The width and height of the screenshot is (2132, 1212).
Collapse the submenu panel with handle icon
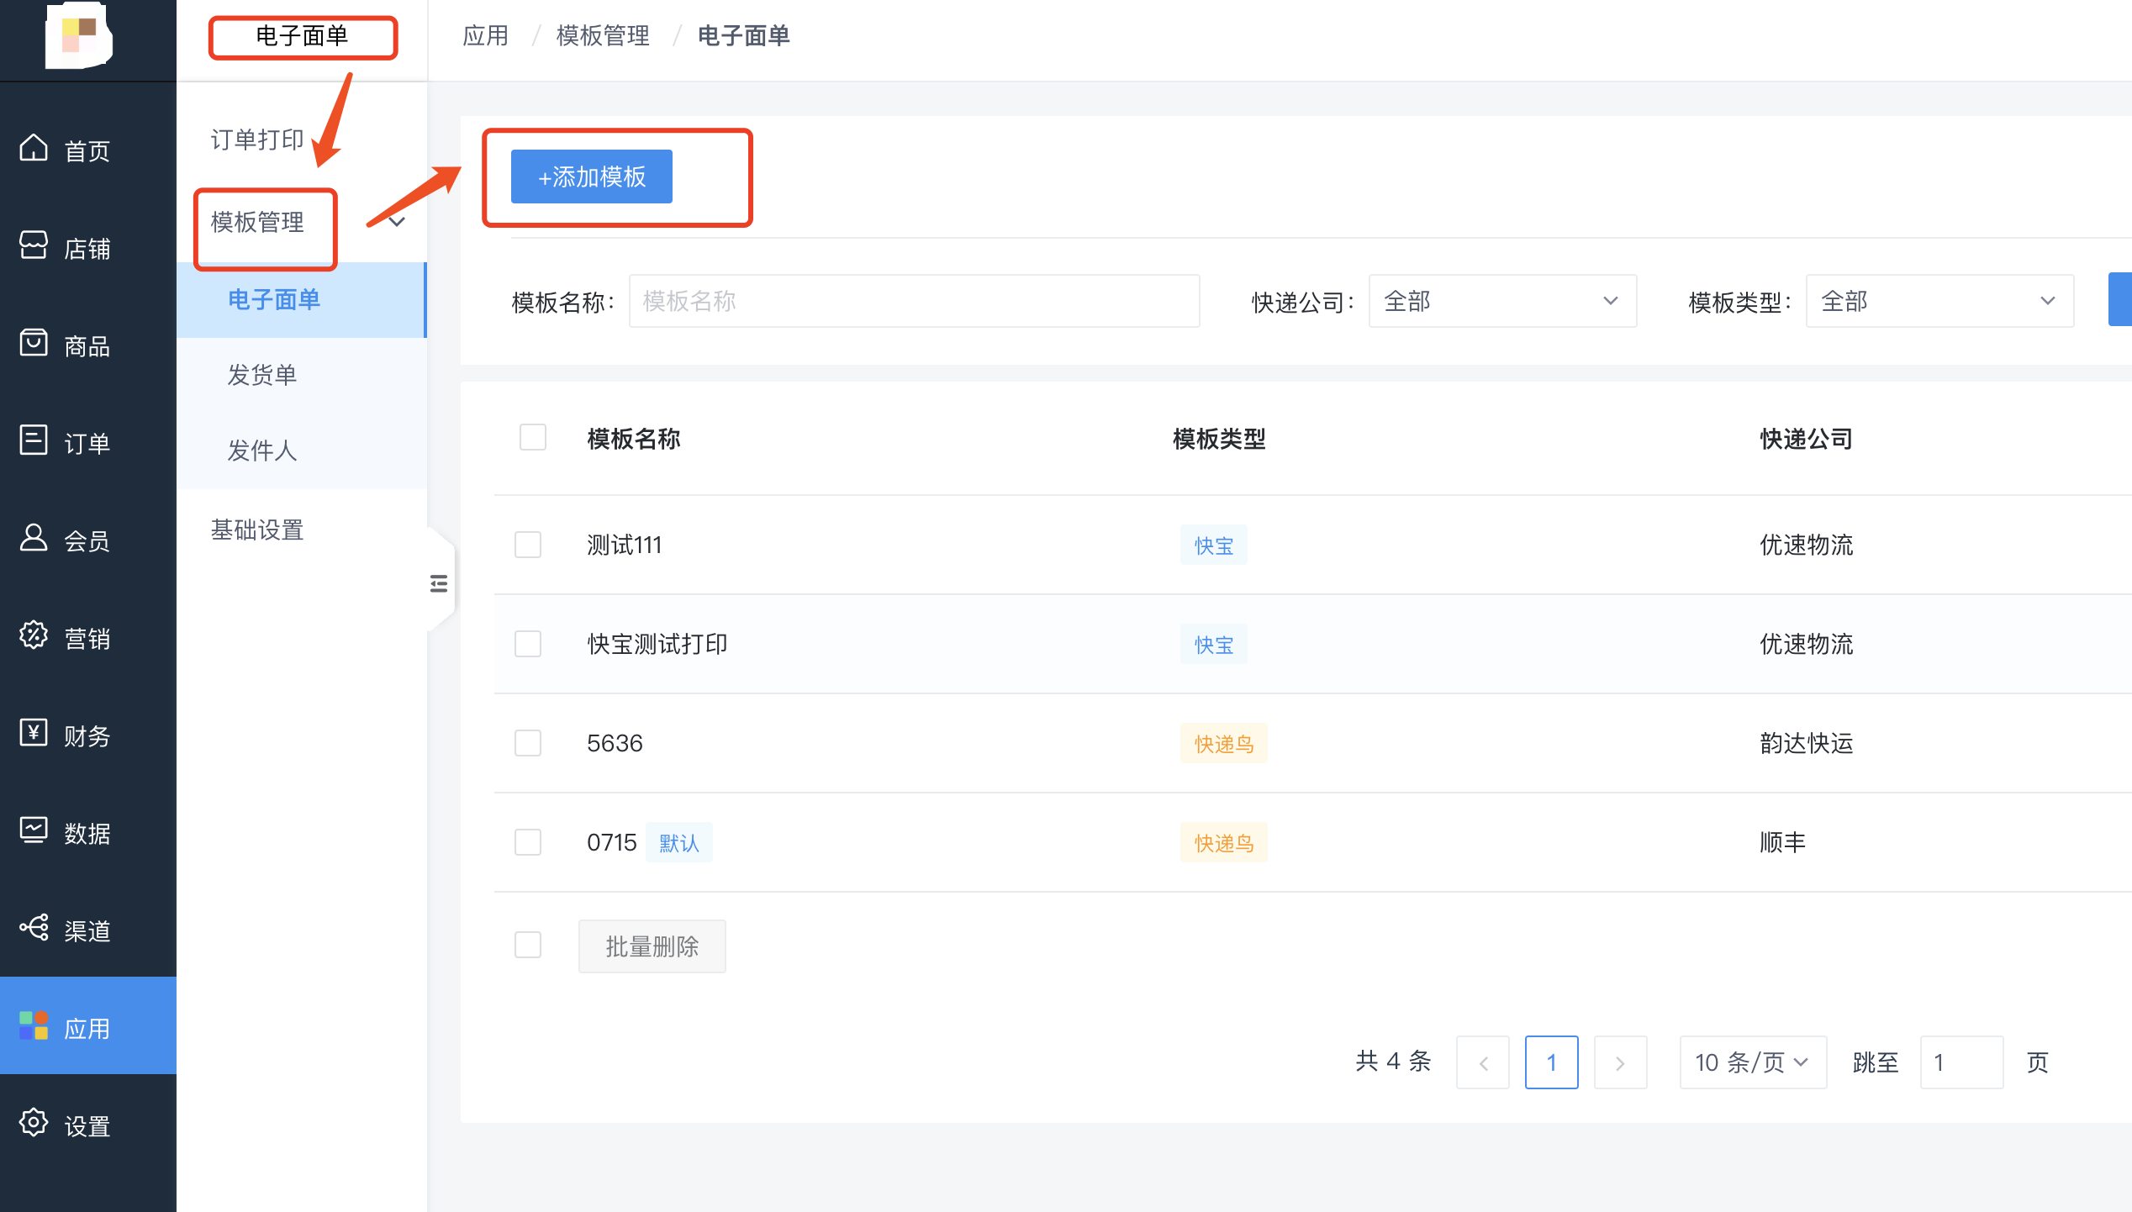(x=439, y=584)
